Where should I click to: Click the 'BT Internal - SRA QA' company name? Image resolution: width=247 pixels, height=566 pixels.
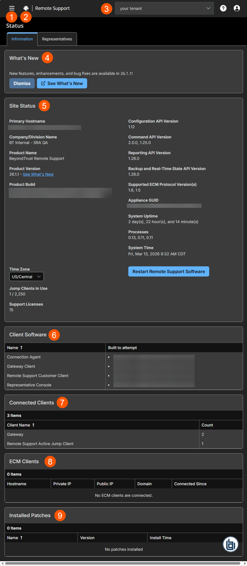28,143
